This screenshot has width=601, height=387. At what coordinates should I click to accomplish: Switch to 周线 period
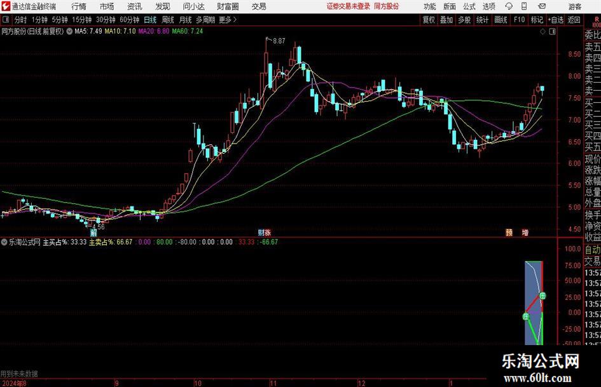168,20
